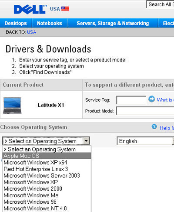Viewport: 174px width, 212px height.
Task: Click the Drivers & Downloads heading
Action: 48,49
